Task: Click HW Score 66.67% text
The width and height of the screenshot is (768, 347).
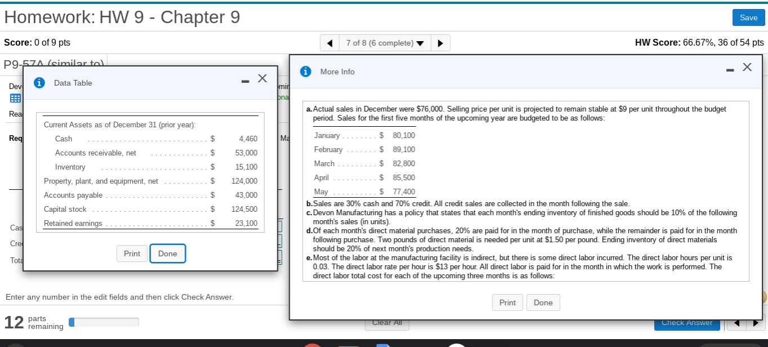Action: coord(699,43)
